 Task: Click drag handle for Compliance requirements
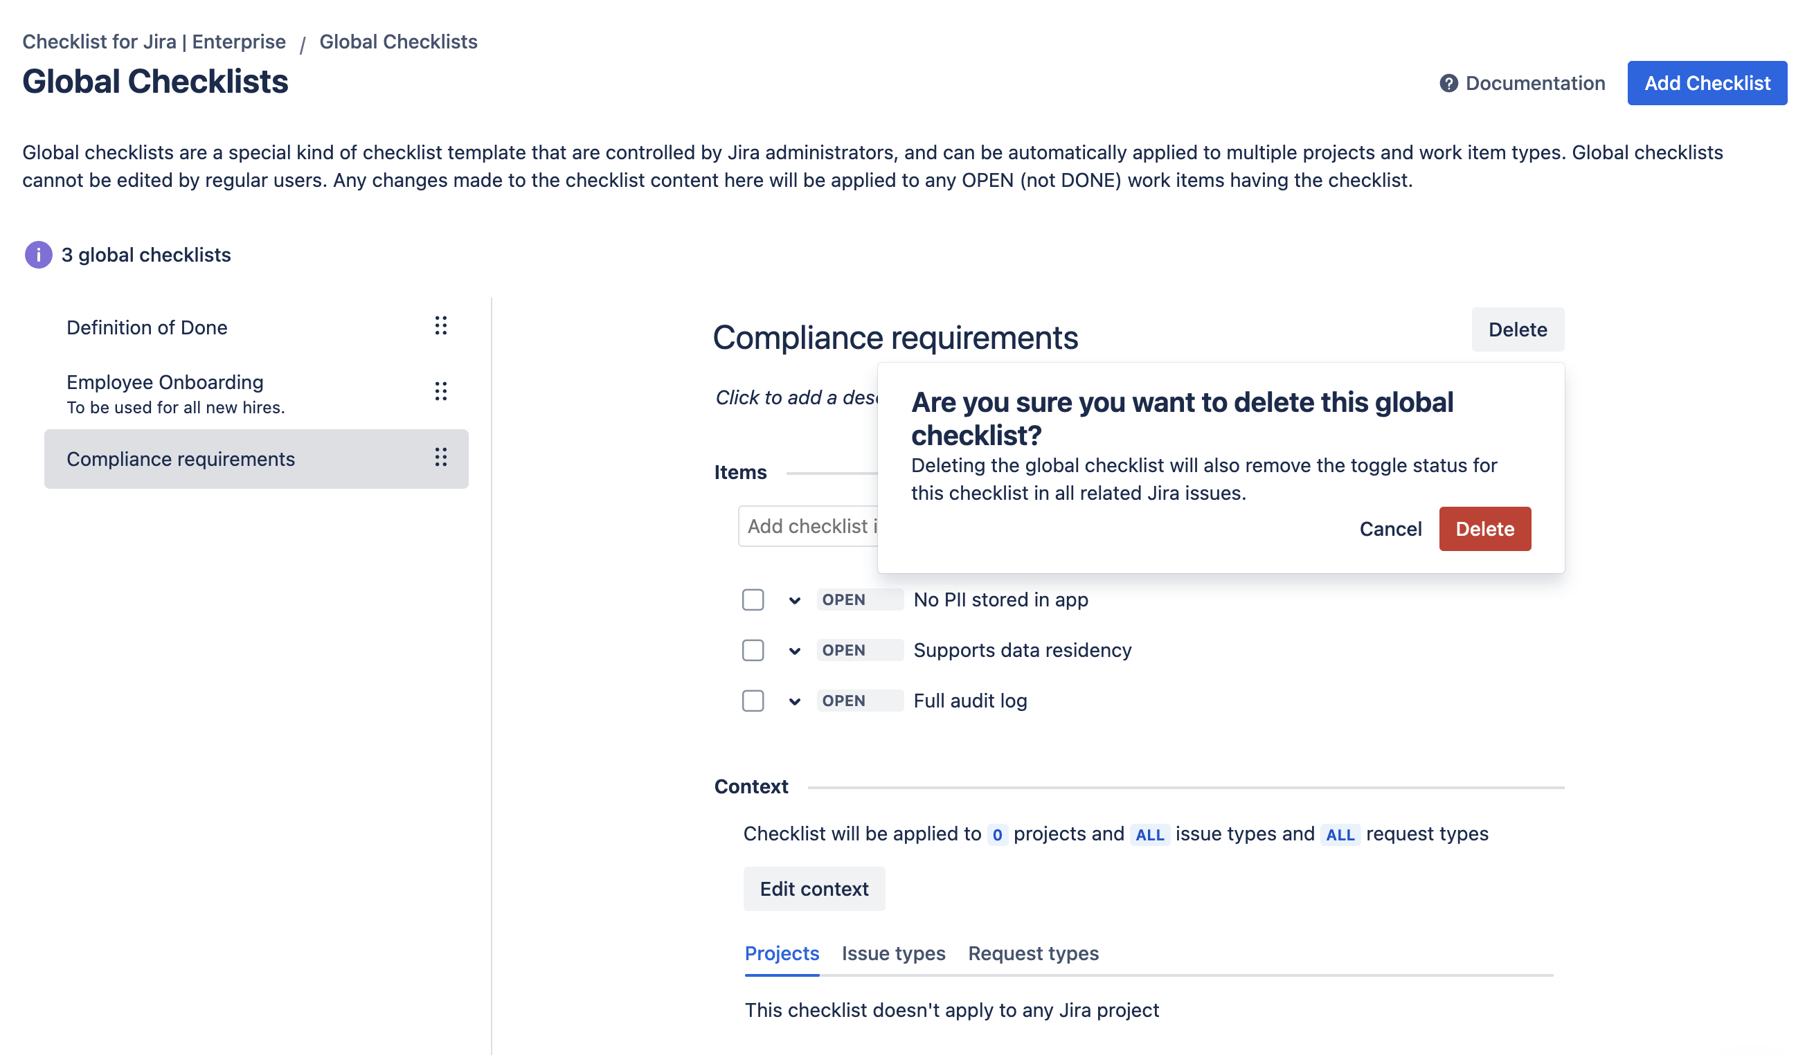[440, 457]
